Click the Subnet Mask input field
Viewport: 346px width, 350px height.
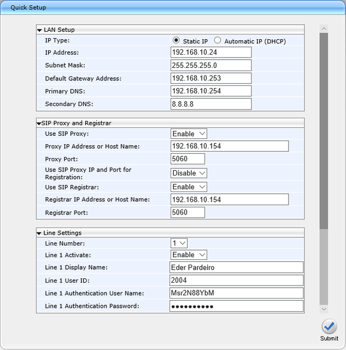pos(211,65)
